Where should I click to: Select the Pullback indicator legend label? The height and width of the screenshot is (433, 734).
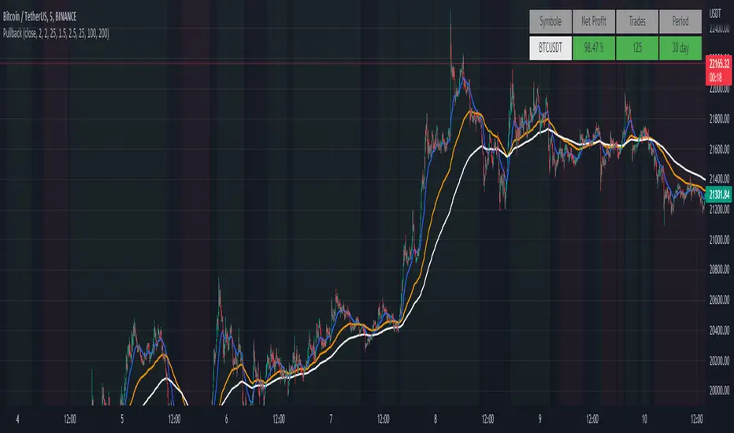coord(56,33)
